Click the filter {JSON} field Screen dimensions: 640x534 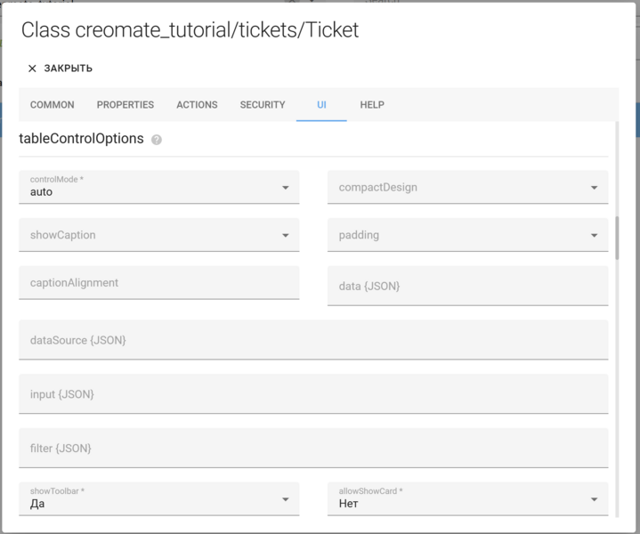click(x=313, y=449)
